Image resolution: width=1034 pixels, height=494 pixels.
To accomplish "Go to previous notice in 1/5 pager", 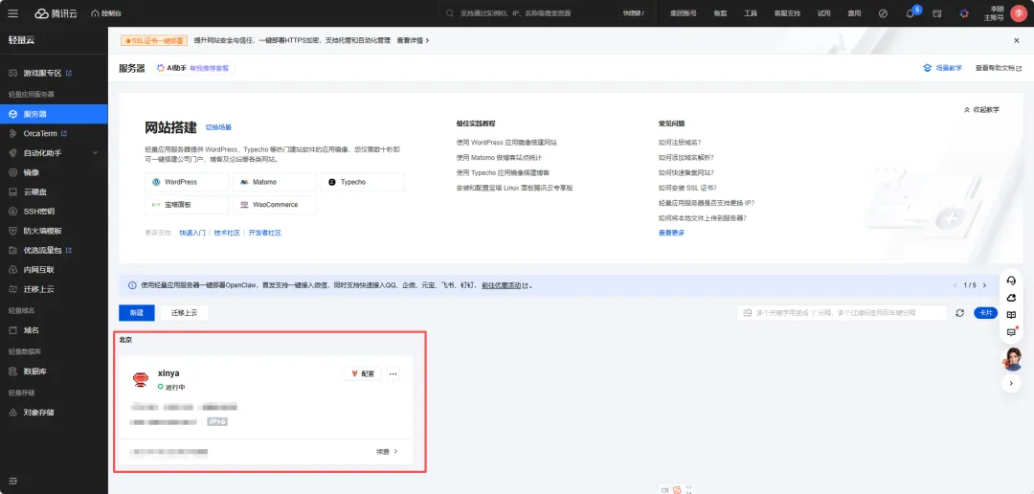I will pos(955,285).
